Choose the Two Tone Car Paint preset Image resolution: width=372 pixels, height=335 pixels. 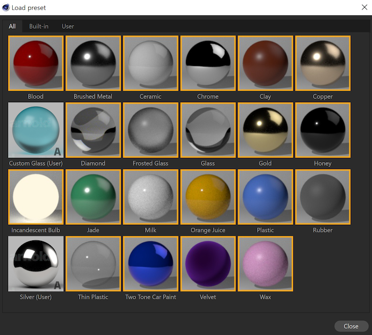[150, 264]
